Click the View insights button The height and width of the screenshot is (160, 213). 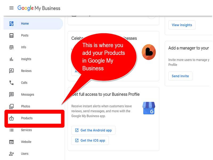[x=182, y=25]
